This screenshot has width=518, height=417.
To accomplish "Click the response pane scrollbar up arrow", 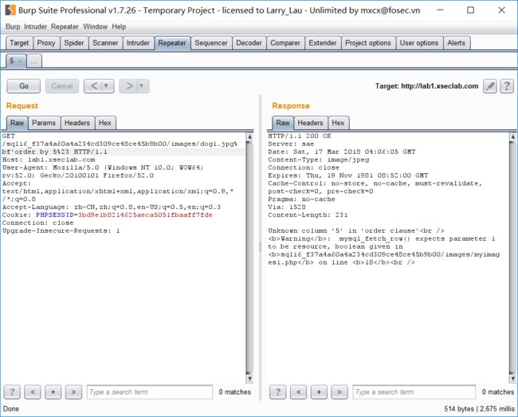I will [x=512, y=136].
